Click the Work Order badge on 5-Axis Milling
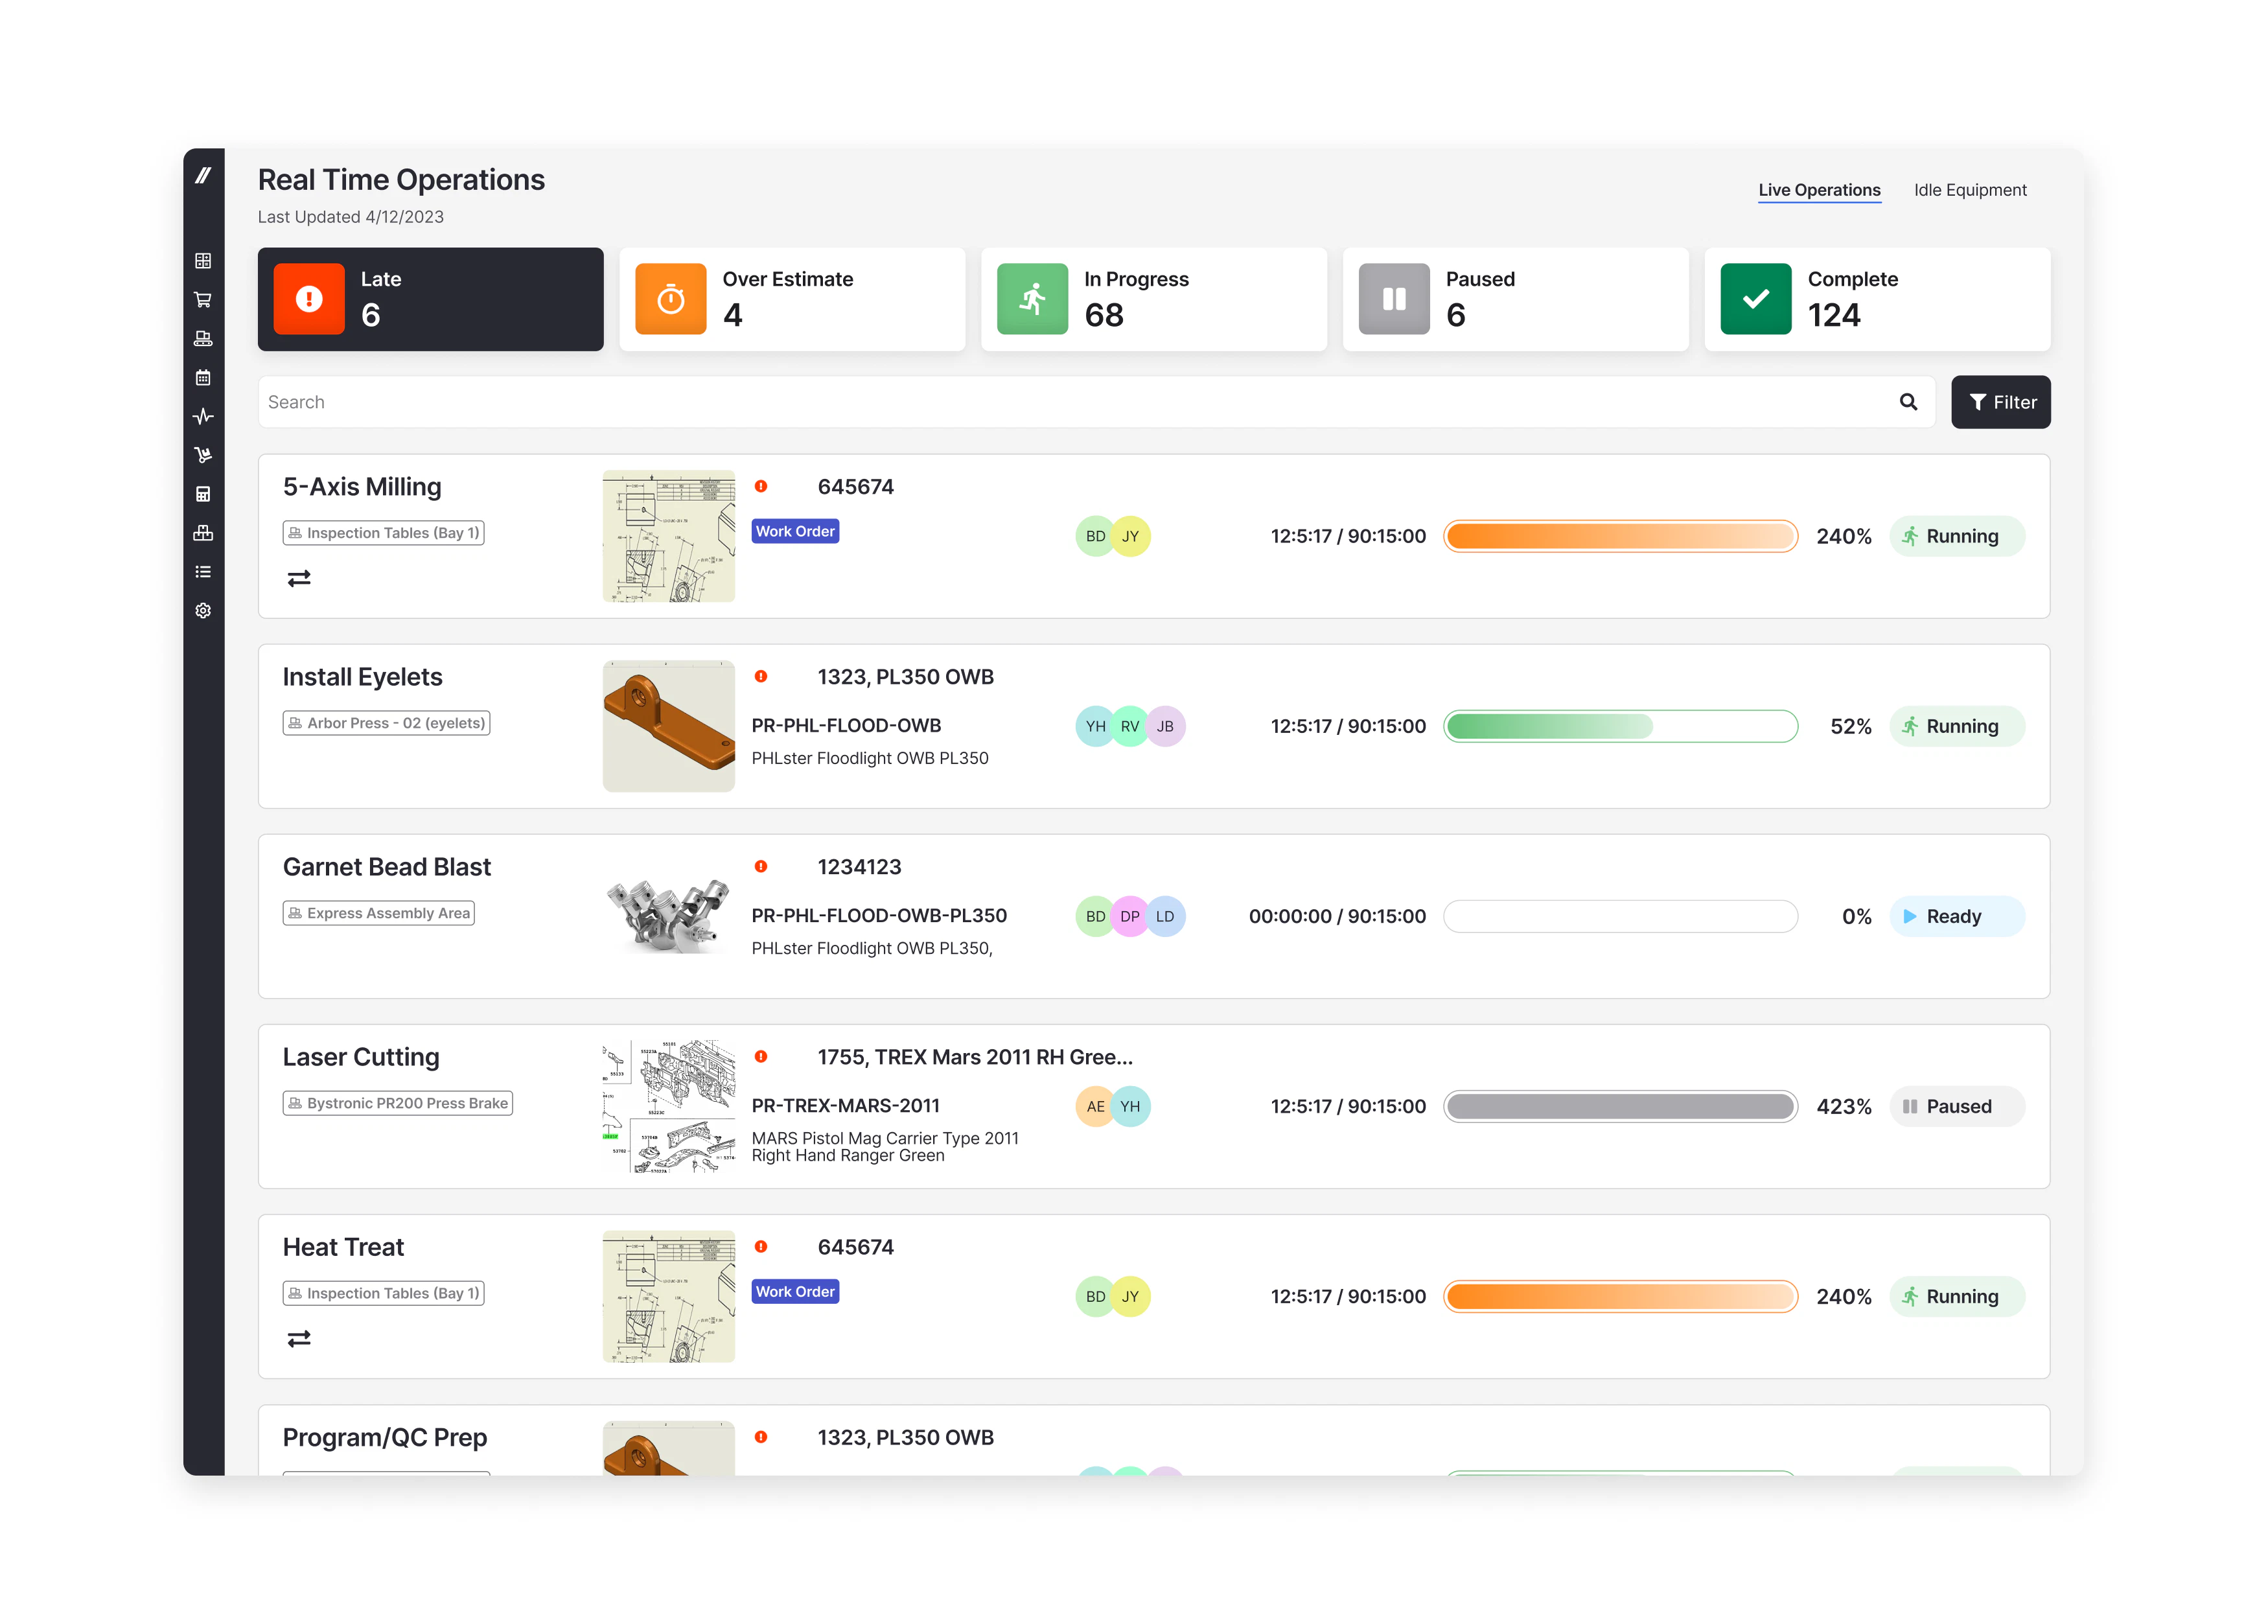Screen dimensions: 2268x1624 [x=794, y=531]
